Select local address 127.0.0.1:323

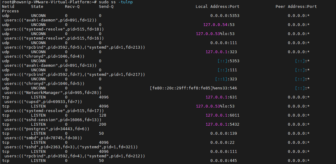221,52
